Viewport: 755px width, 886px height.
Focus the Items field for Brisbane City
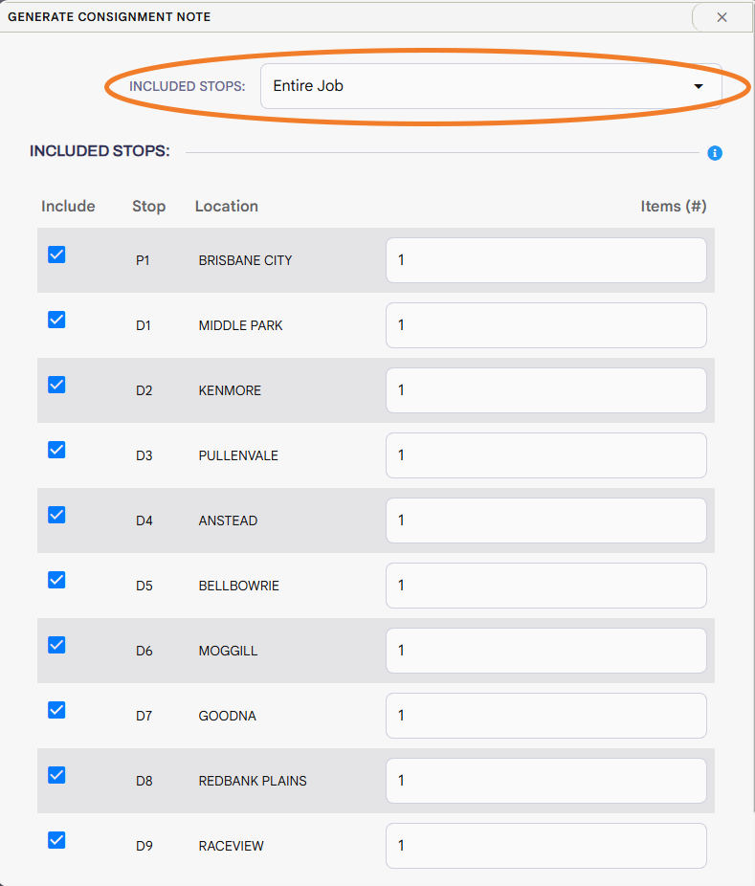point(545,260)
